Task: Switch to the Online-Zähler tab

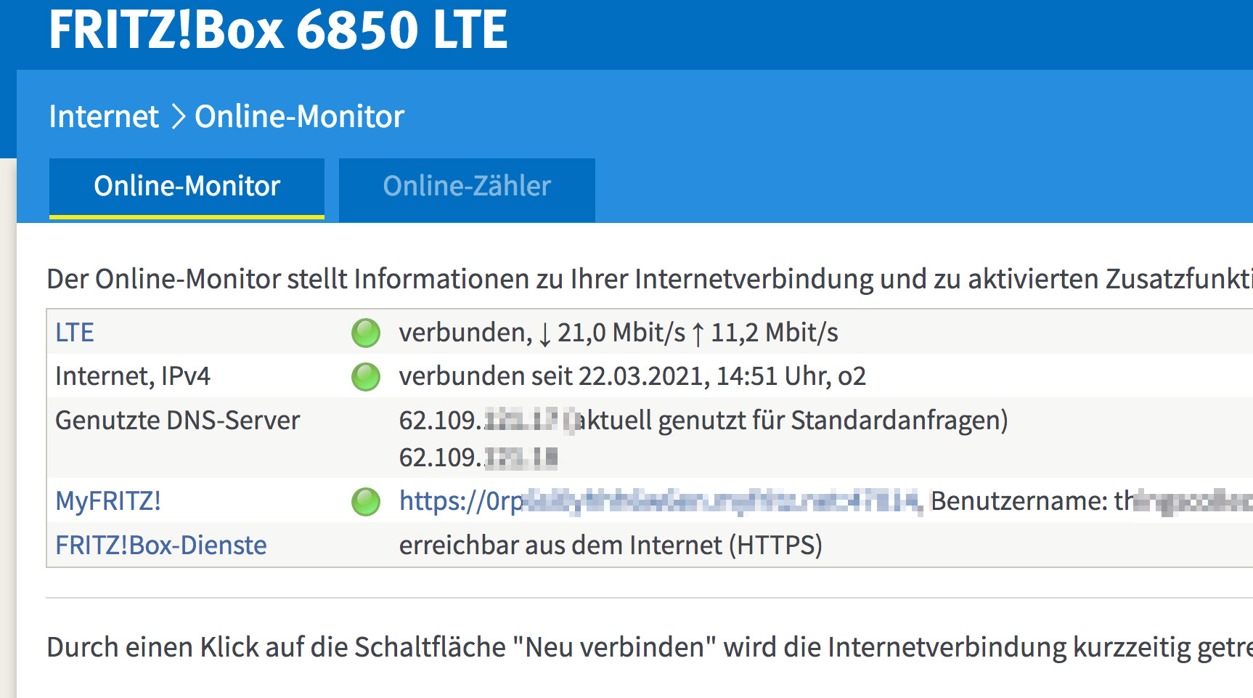Action: [467, 187]
